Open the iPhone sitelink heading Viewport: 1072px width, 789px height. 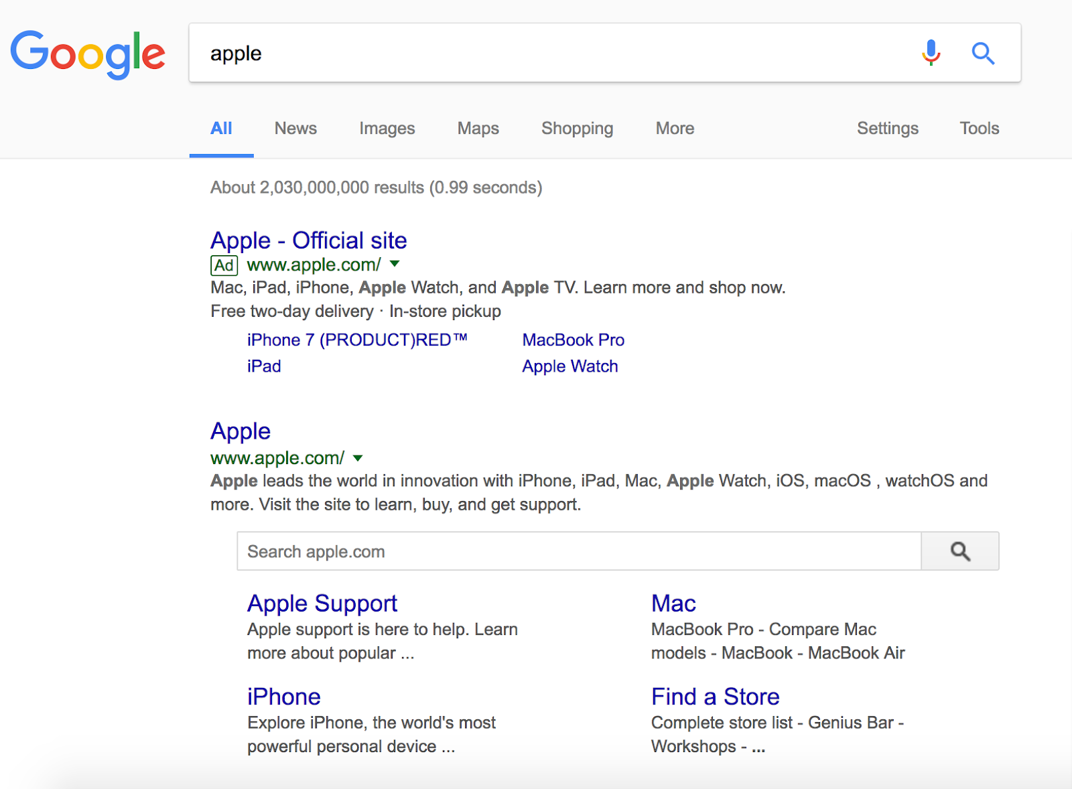[x=284, y=697]
